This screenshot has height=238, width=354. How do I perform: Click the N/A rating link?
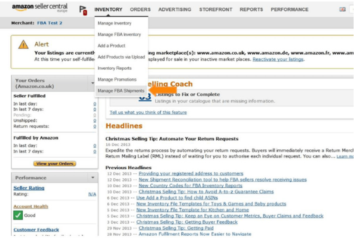point(92,194)
